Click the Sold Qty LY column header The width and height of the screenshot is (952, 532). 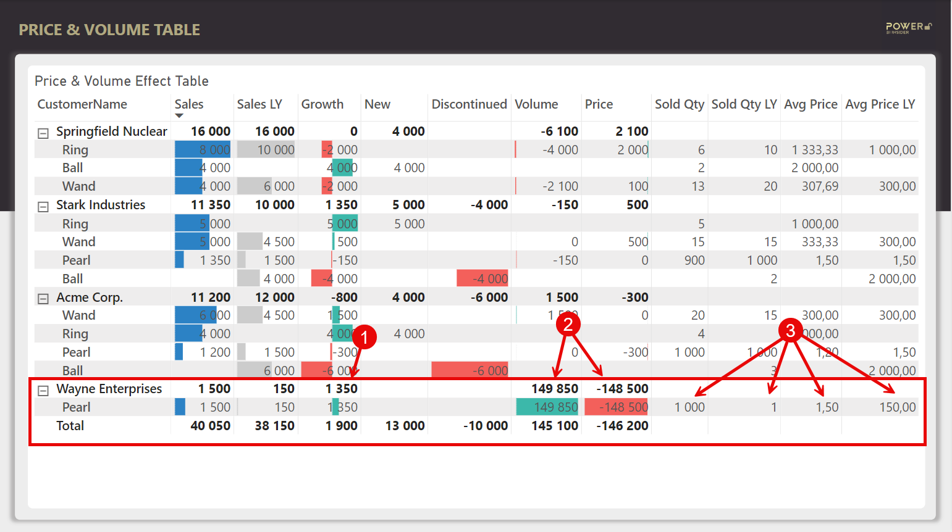tap(744, 104)
